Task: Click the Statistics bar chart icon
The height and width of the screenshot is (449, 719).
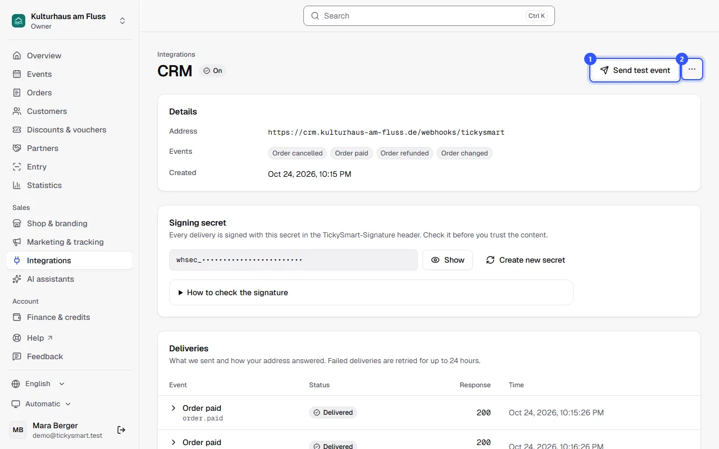Action: point(17,185)
